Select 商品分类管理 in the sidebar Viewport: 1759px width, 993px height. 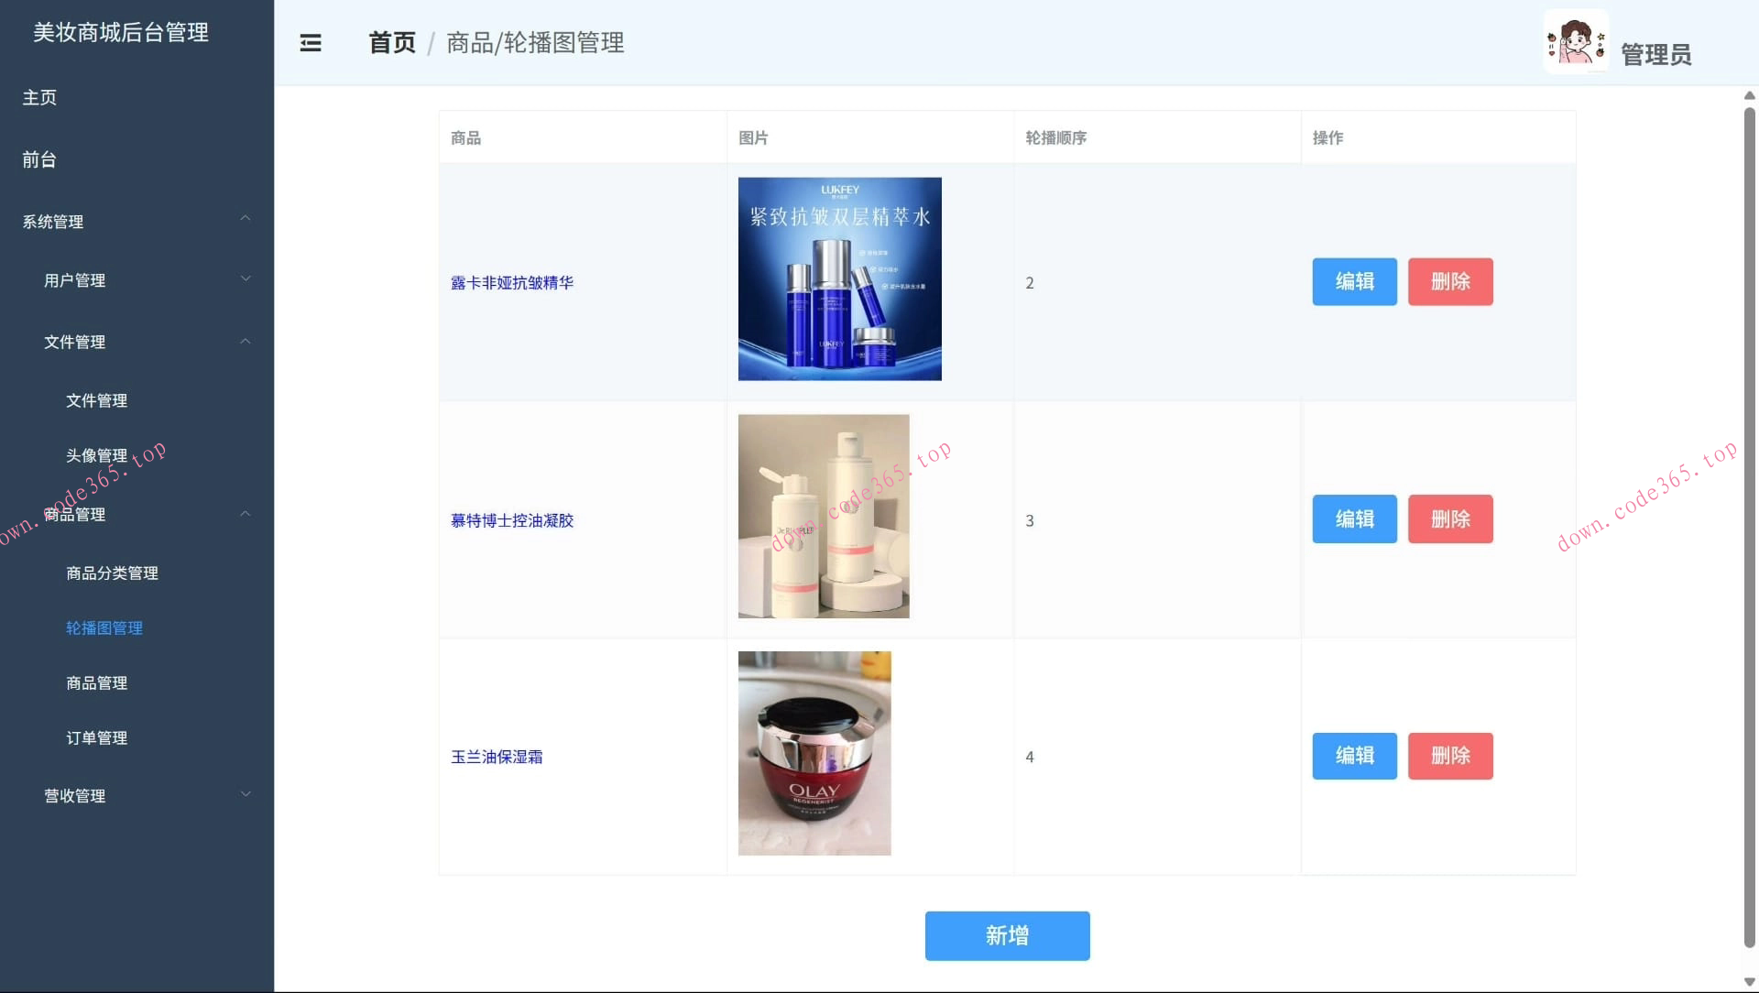[112, 573]
